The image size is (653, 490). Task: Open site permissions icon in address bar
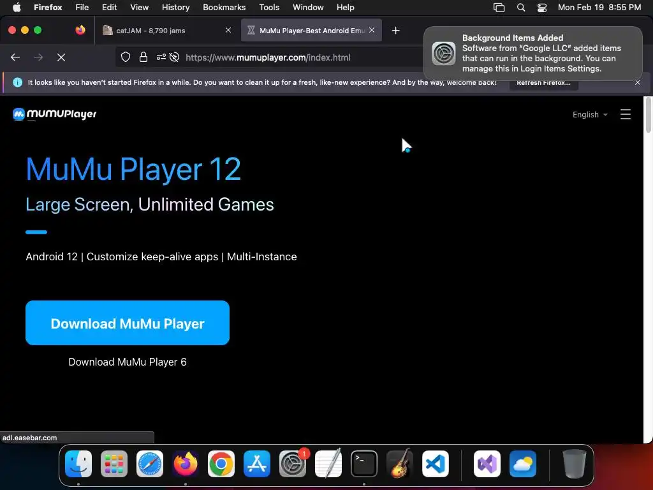tap(161, 57)
